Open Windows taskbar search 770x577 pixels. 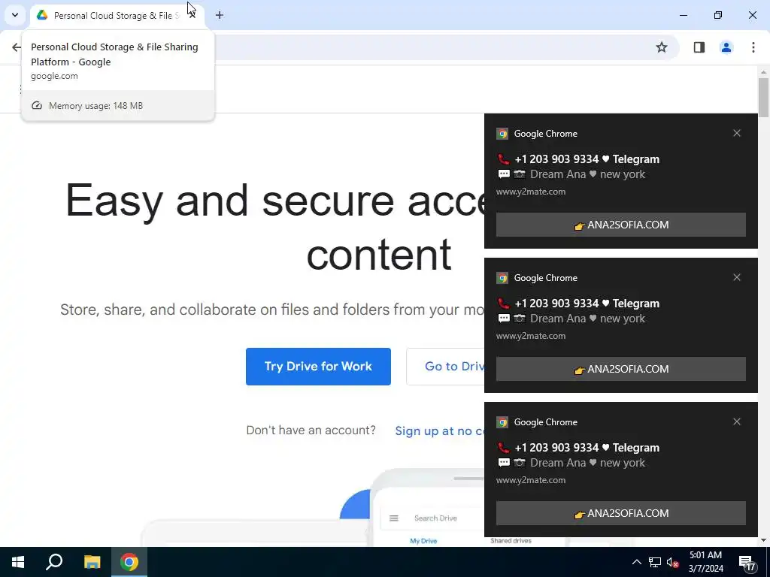pyautogui.click(x=54, y=562)
